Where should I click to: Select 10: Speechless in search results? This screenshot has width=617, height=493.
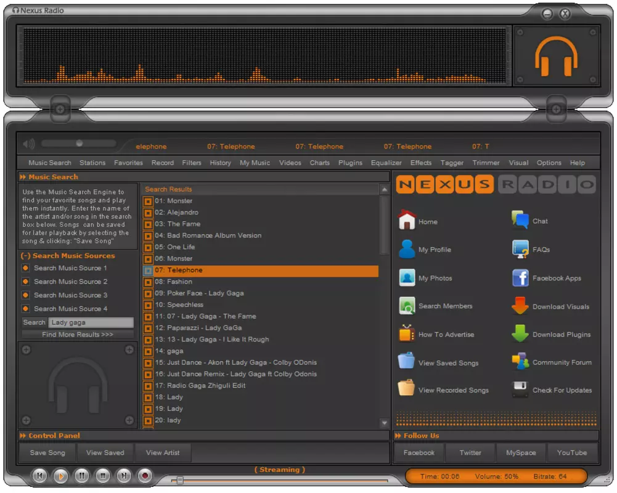click(261, 305)
